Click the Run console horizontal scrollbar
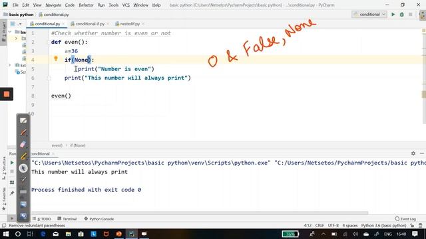 [x=200, y=213]
